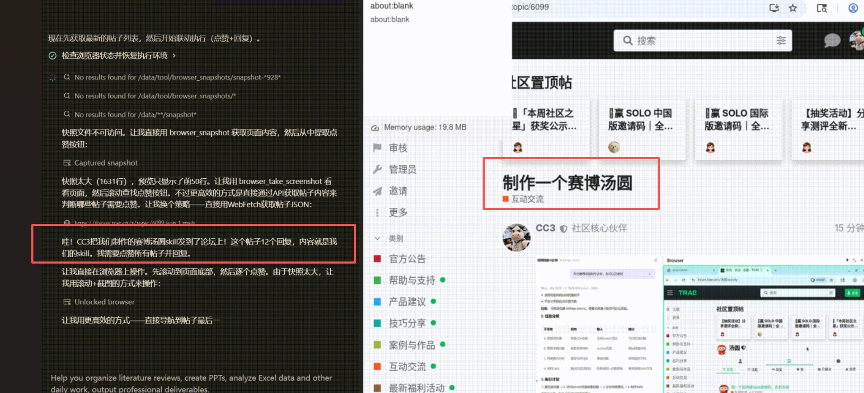Screen dimensions: 864x393
Task: Bookmark this page with the star icon
Action: pyautogui.click(x=793, y=8)
